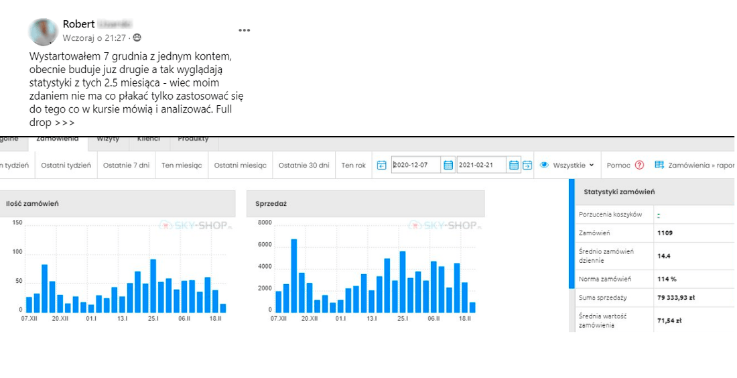
Task: Click the previous date range arrow icon
Action: [382, 165]
